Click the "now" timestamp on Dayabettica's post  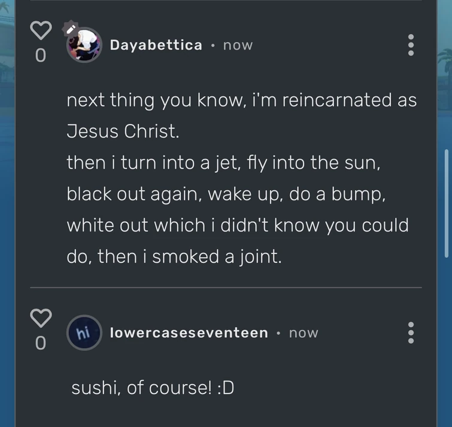238,45
